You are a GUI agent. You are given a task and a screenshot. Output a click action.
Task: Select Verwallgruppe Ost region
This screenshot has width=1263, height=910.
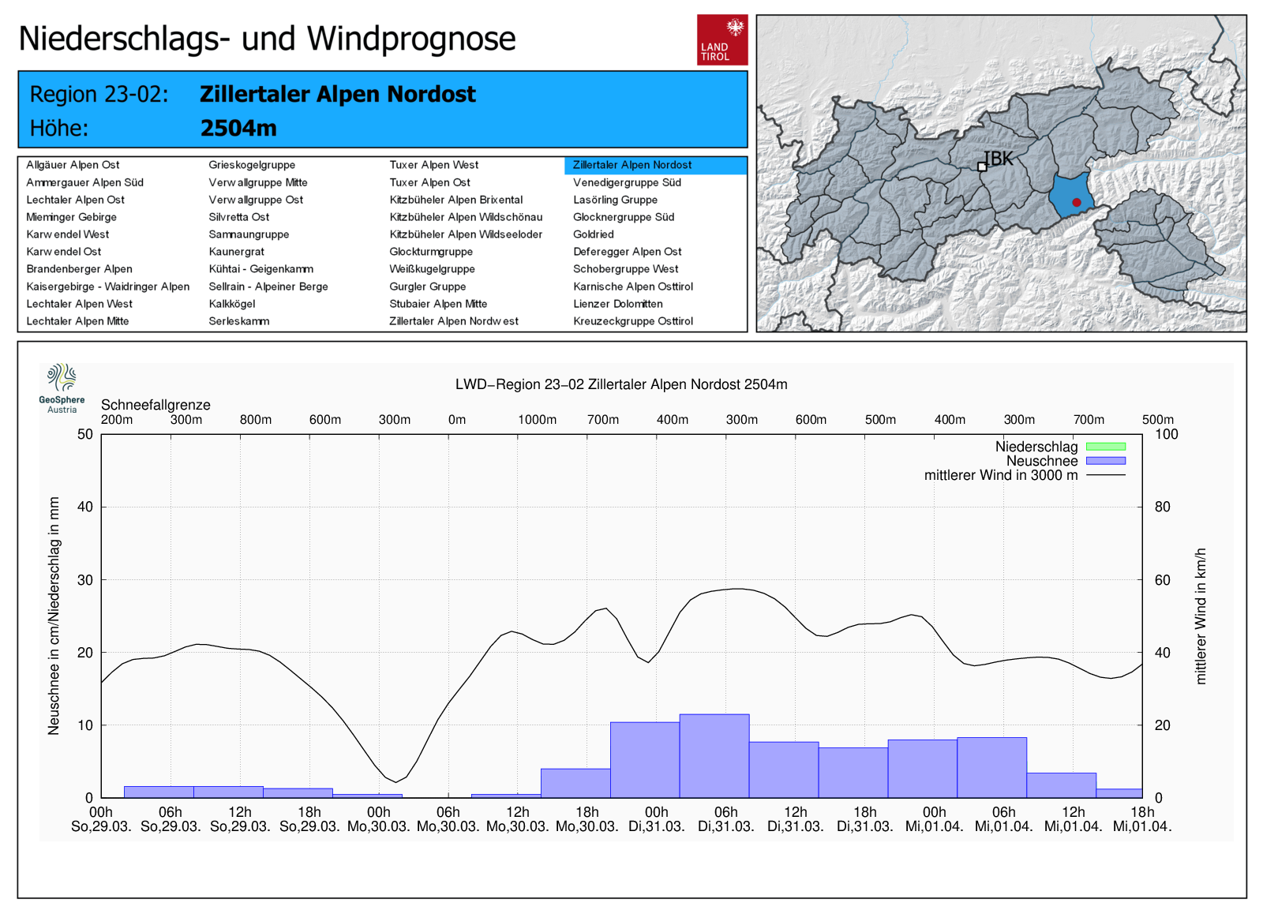256,200
